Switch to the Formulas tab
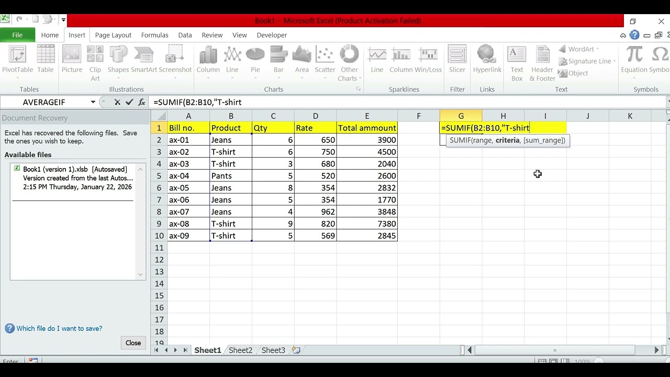Viewport: 670px width, 377px height. point(154,35)
